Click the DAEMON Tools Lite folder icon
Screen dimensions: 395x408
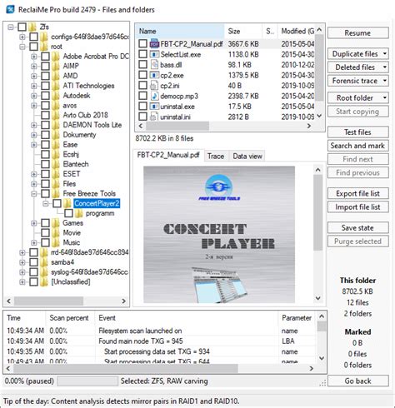click(56, 125)
